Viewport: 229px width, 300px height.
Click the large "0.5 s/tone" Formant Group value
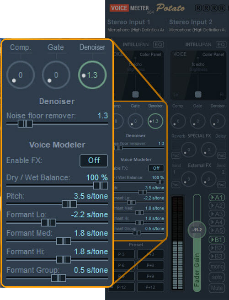[91, 270]
